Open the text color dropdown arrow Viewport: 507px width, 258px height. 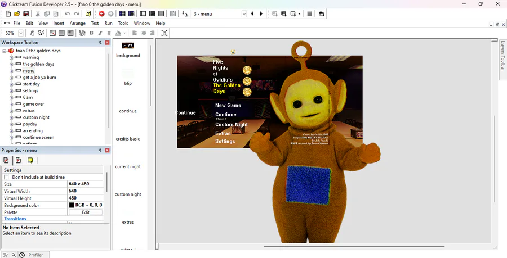click(x=124, y=33)
